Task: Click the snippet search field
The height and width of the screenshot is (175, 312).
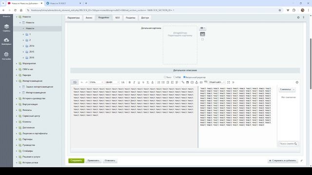Action: point(288,144)
